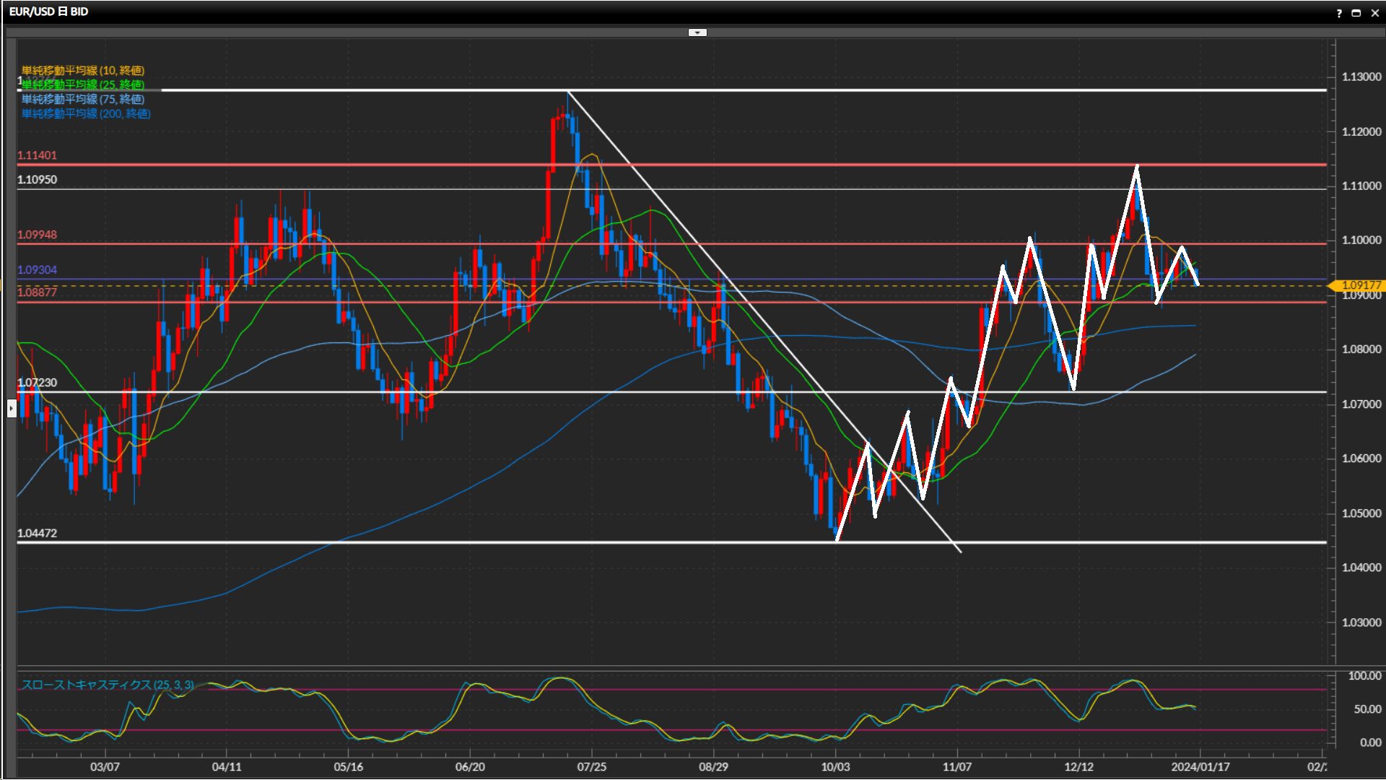Click the Slow Stochastics indicator label
The width and height of the screenshot is (1386, 780).
[107, 685]
